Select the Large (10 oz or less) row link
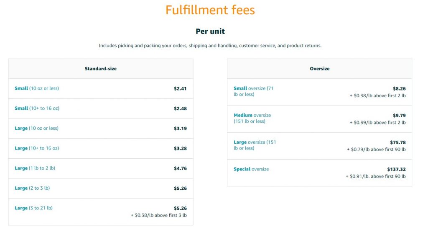Viewport: 428px width, 227px height. pos(36,128)
